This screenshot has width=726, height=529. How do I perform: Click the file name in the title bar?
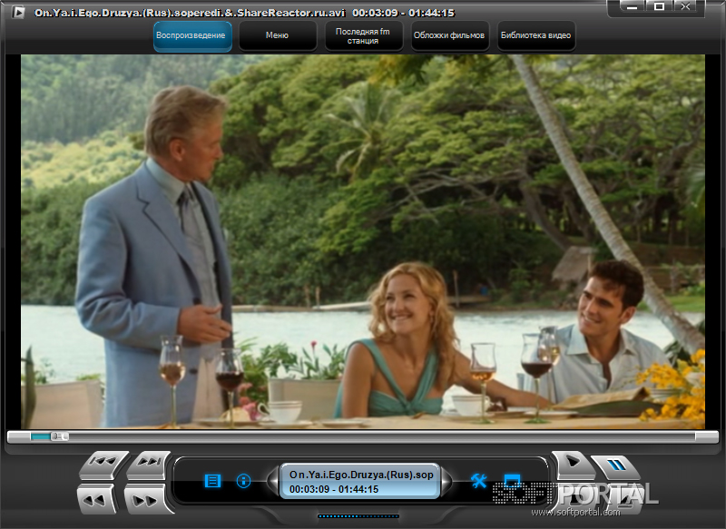[190, 13]
